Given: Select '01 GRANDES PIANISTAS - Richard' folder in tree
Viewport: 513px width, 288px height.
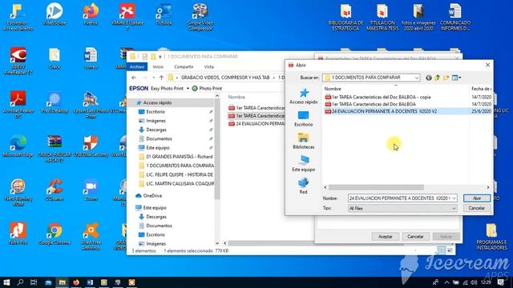Looking at the screenshot, I should pos(179,157).
